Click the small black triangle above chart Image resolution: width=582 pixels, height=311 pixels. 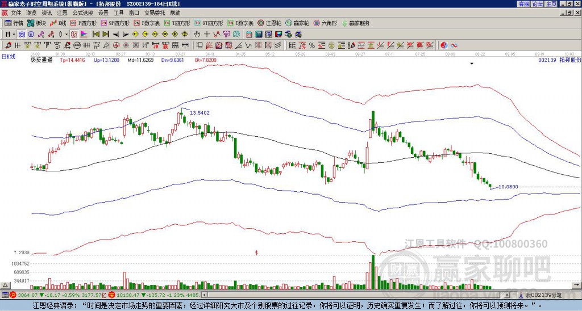tap(472, 64)
